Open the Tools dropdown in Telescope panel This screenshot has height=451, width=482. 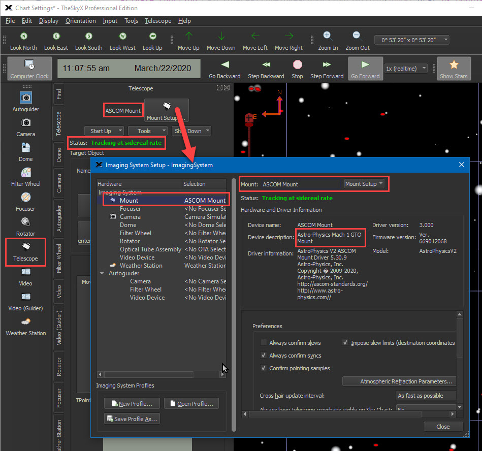click(148, 131)
